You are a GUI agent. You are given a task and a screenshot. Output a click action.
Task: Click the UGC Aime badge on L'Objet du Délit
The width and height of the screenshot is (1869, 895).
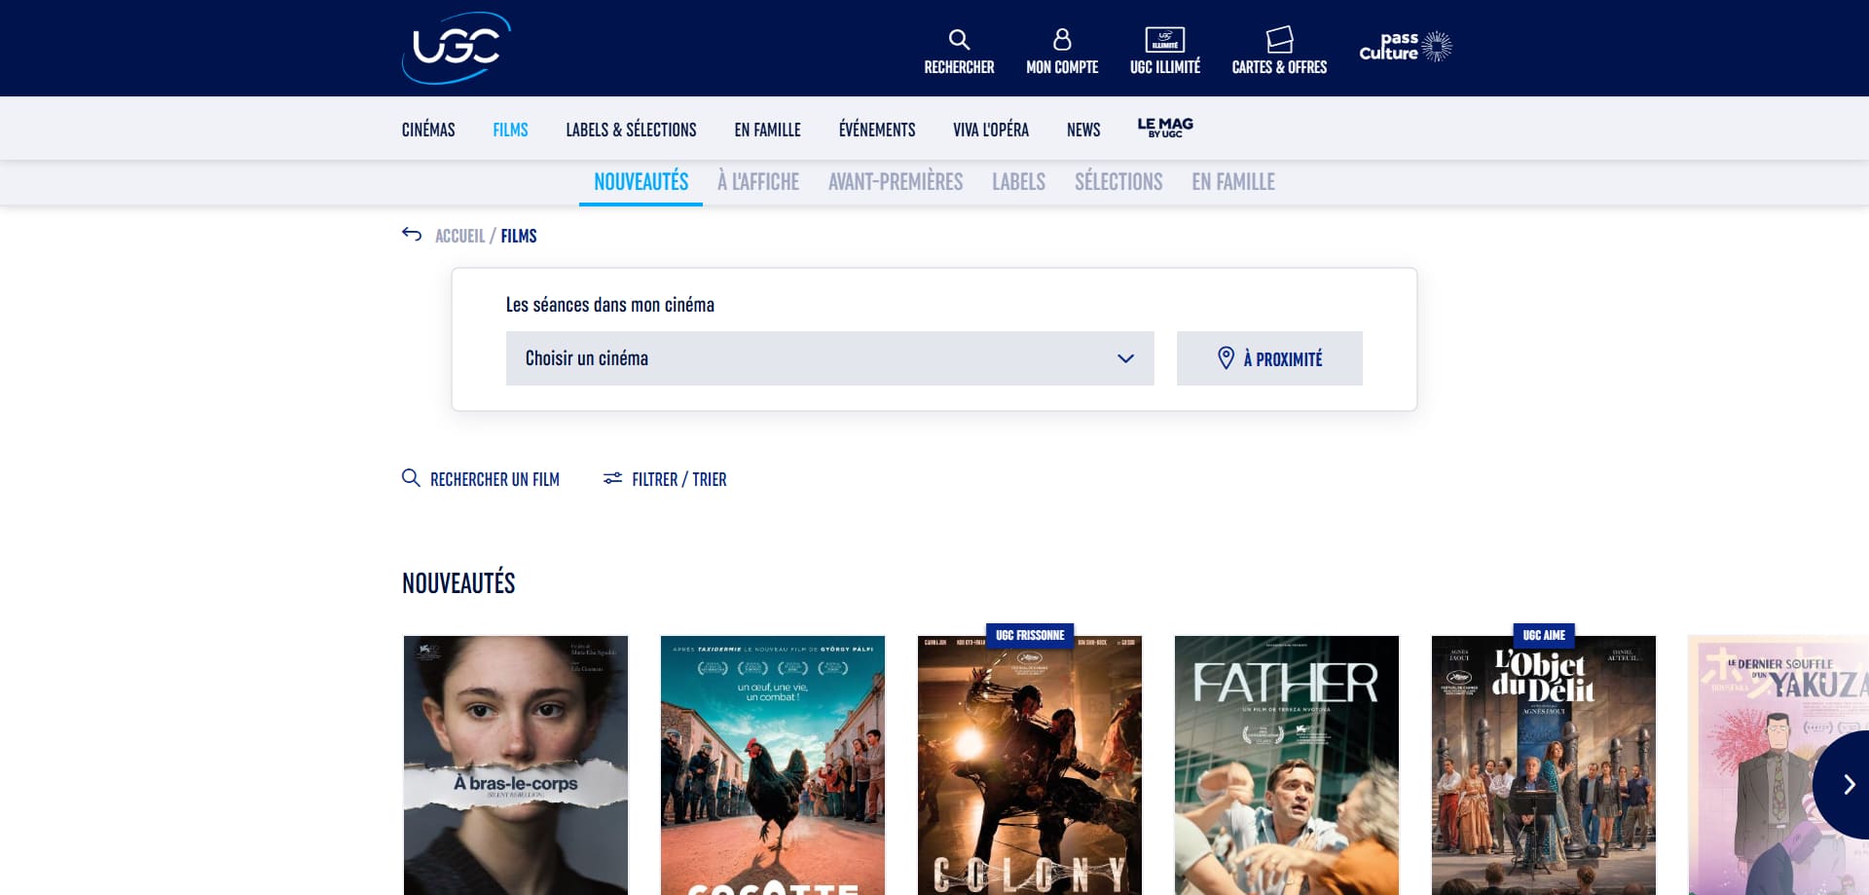point(1544,635)
